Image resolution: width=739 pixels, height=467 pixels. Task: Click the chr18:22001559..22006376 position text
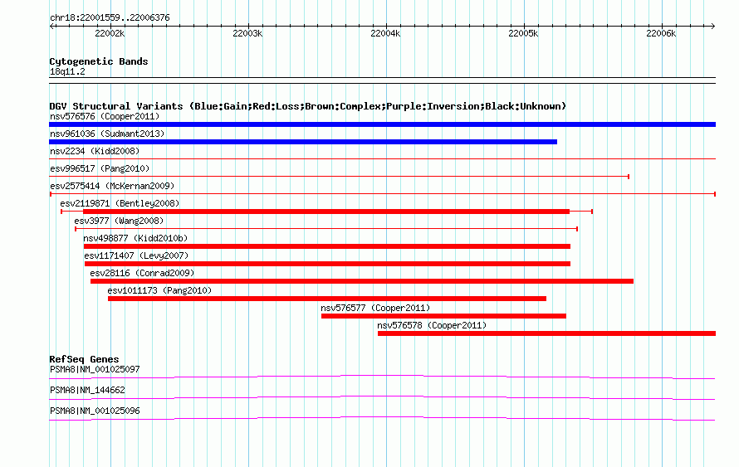click(x=110, y=18)
